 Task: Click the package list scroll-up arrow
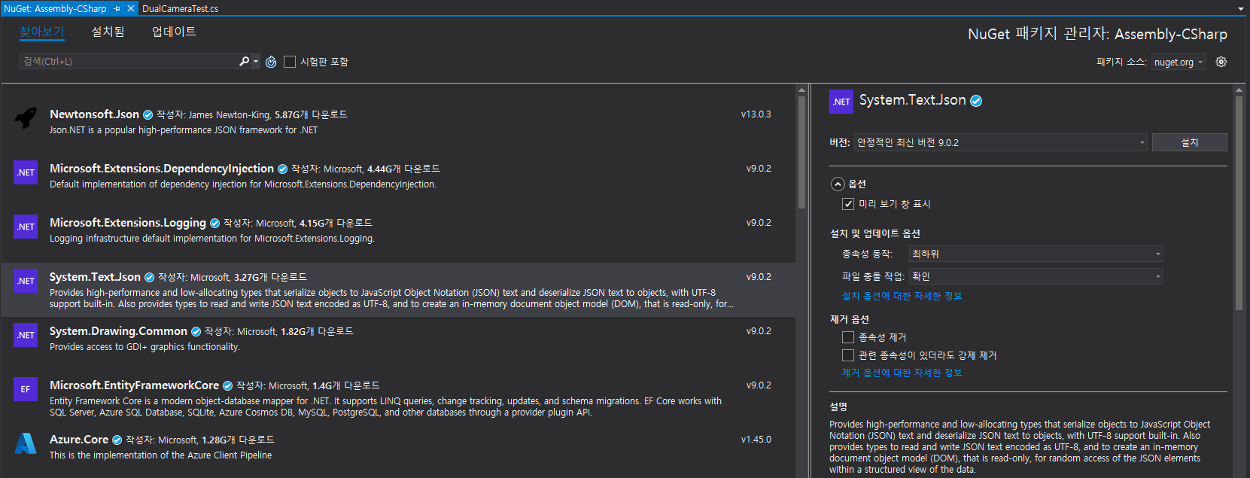point(801,90)
